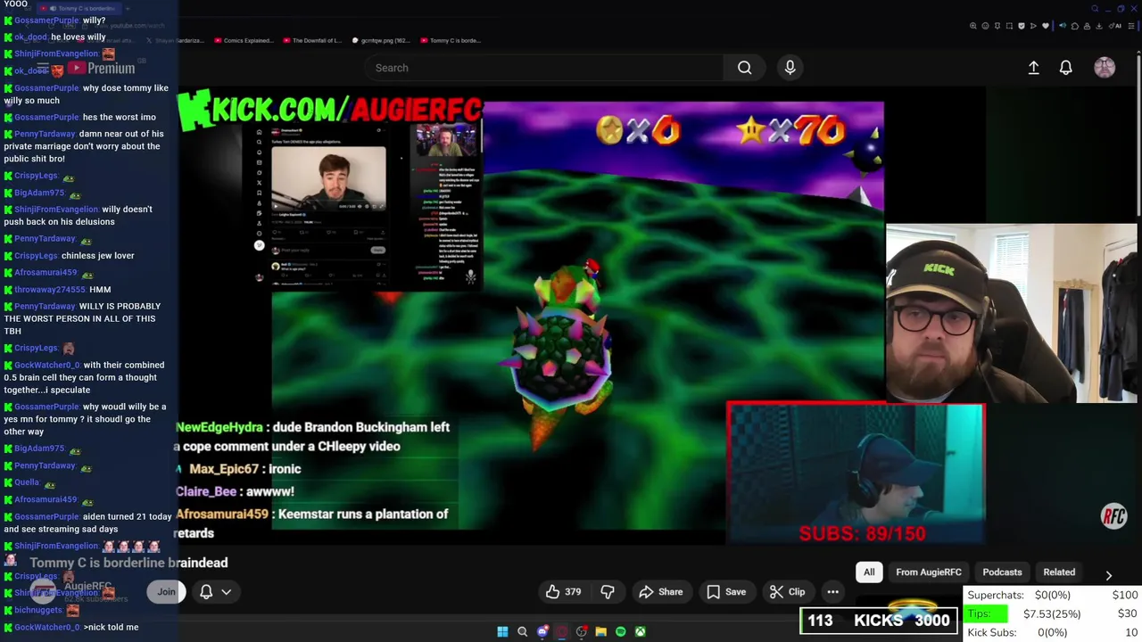This screenshot has width=1142, height=642.
Task: Open Windows taskbar search
Action: click(x=523, y=631)
